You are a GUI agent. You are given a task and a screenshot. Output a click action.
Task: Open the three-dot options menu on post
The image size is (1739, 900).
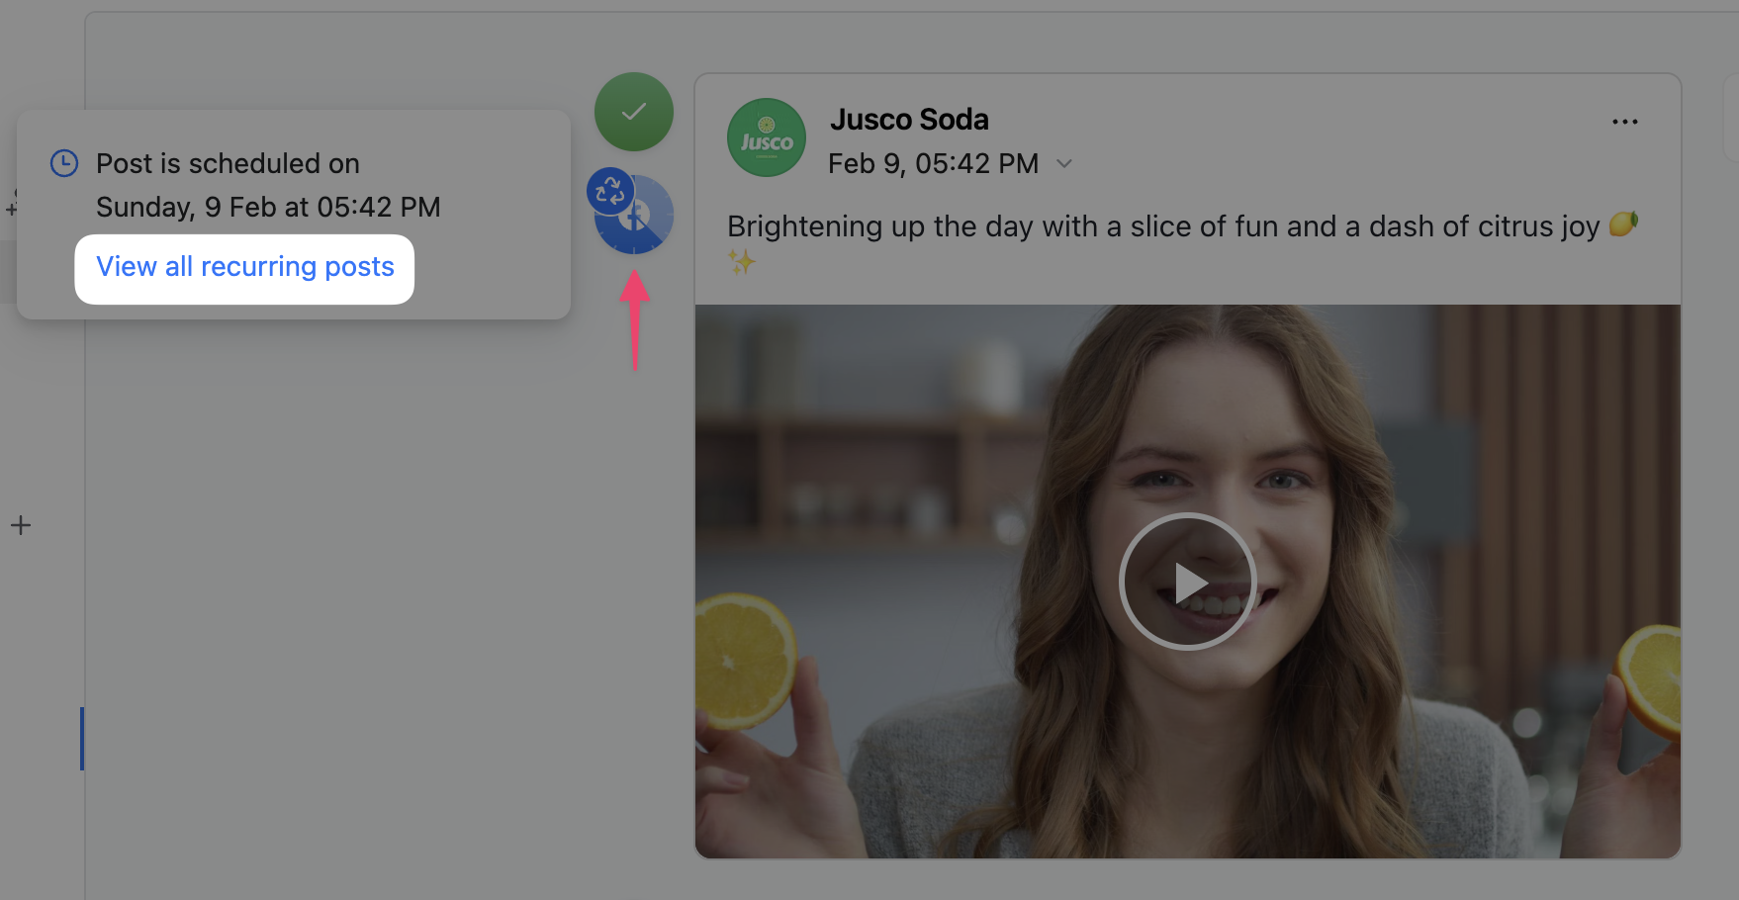click(x=1624, y=122)
